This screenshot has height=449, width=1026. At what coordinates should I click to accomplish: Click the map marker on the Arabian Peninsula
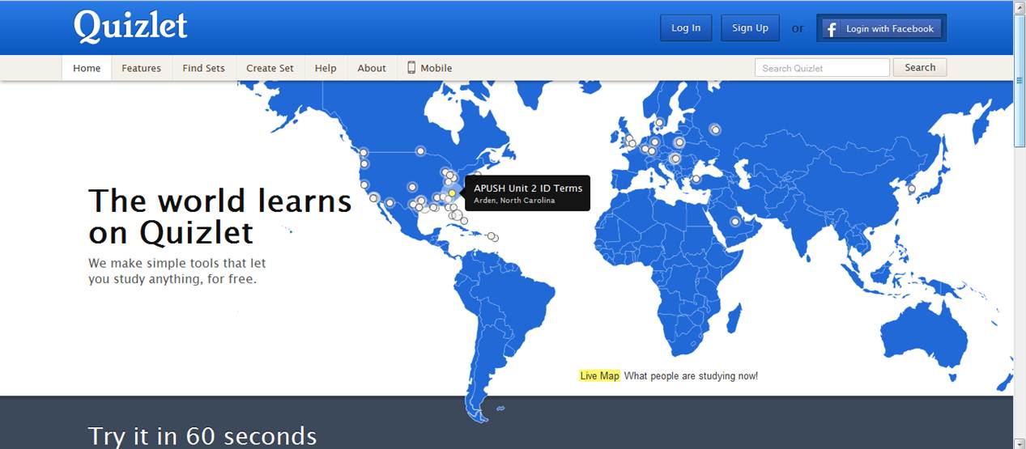(735, 222)
